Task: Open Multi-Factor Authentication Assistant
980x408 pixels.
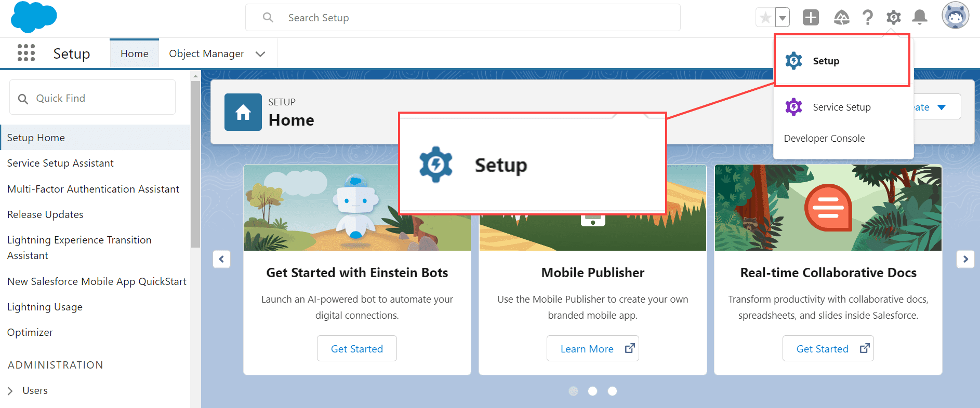Action: pos(93,189)
